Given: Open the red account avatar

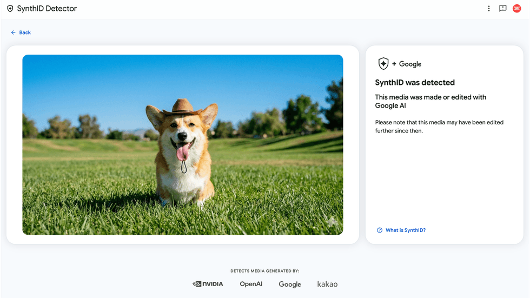Looking at the screenshot, I should click(517, 9).
